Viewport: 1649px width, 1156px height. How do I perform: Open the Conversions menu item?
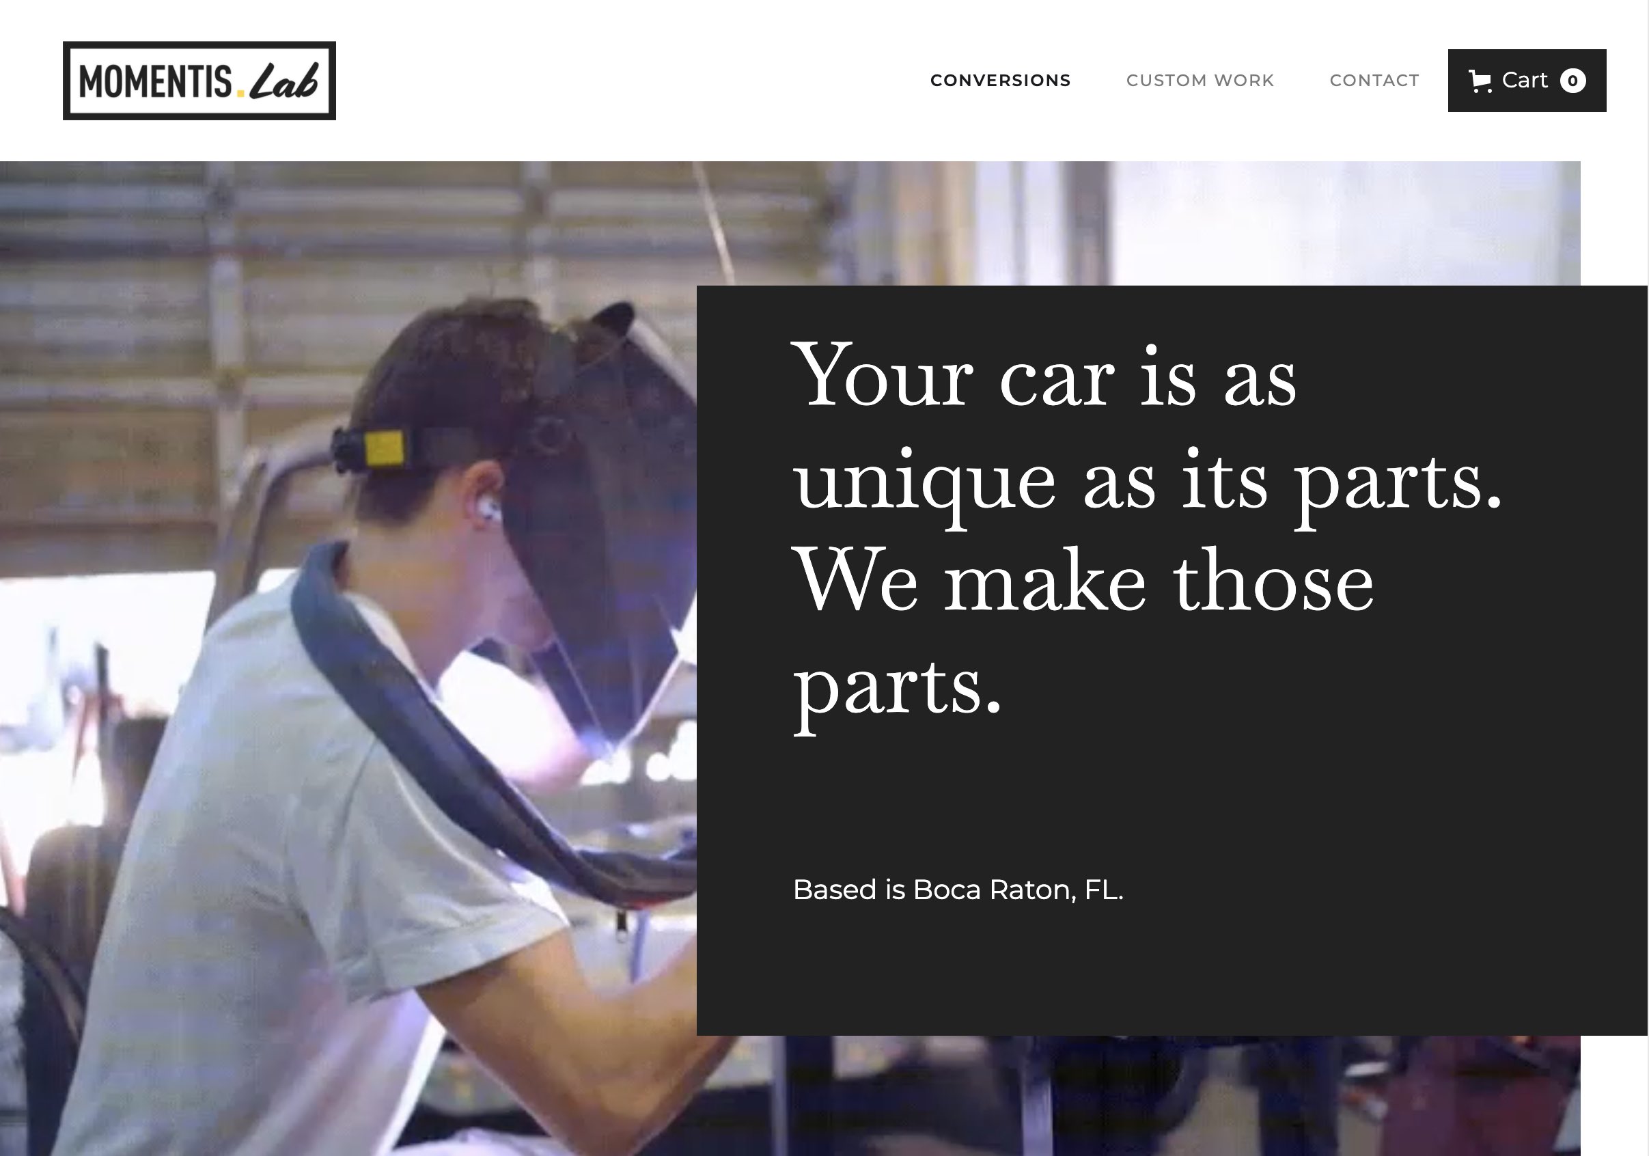pos(1001,81)
